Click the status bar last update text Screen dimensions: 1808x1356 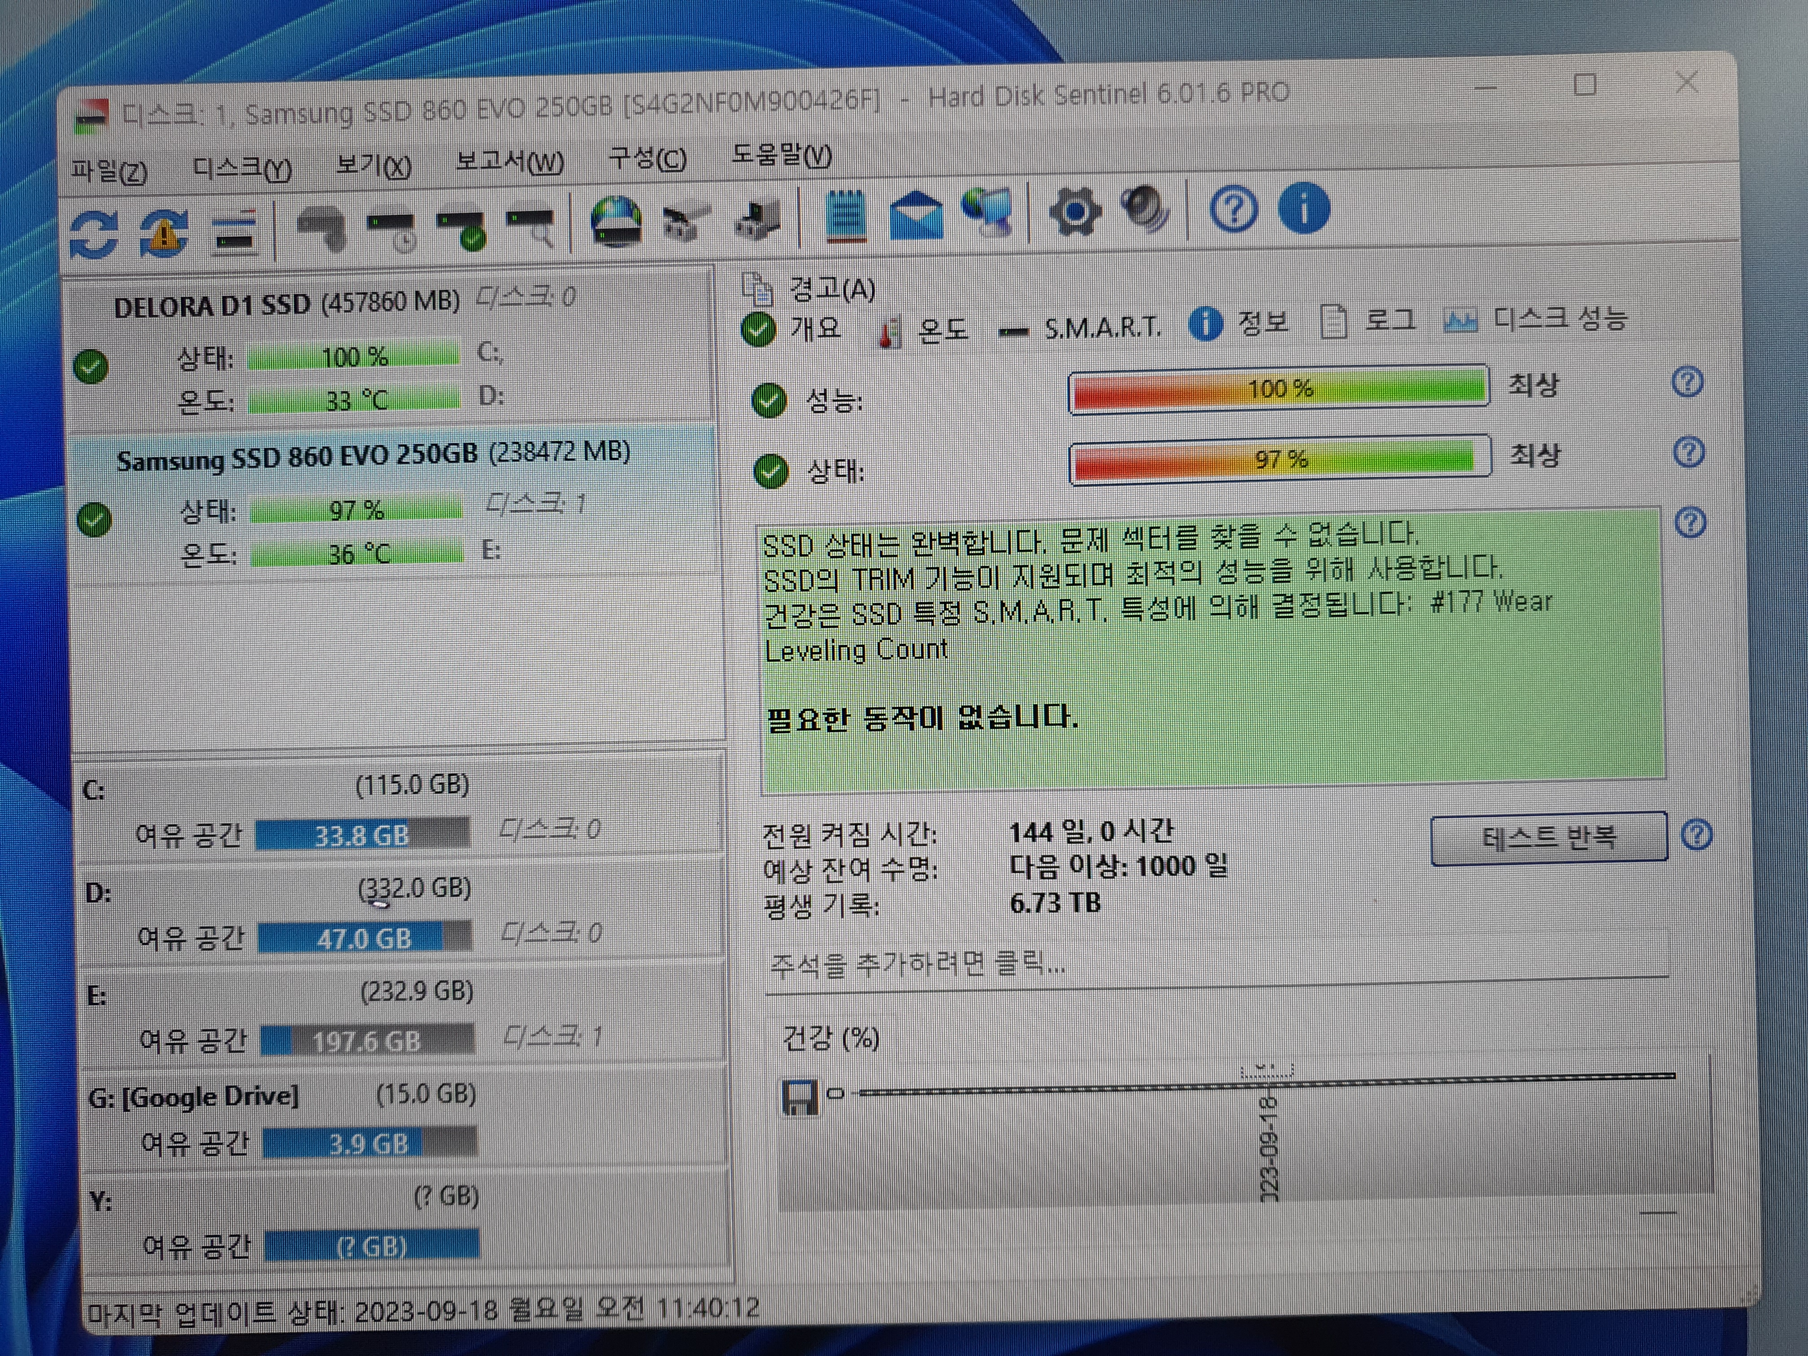point(423,1311)
